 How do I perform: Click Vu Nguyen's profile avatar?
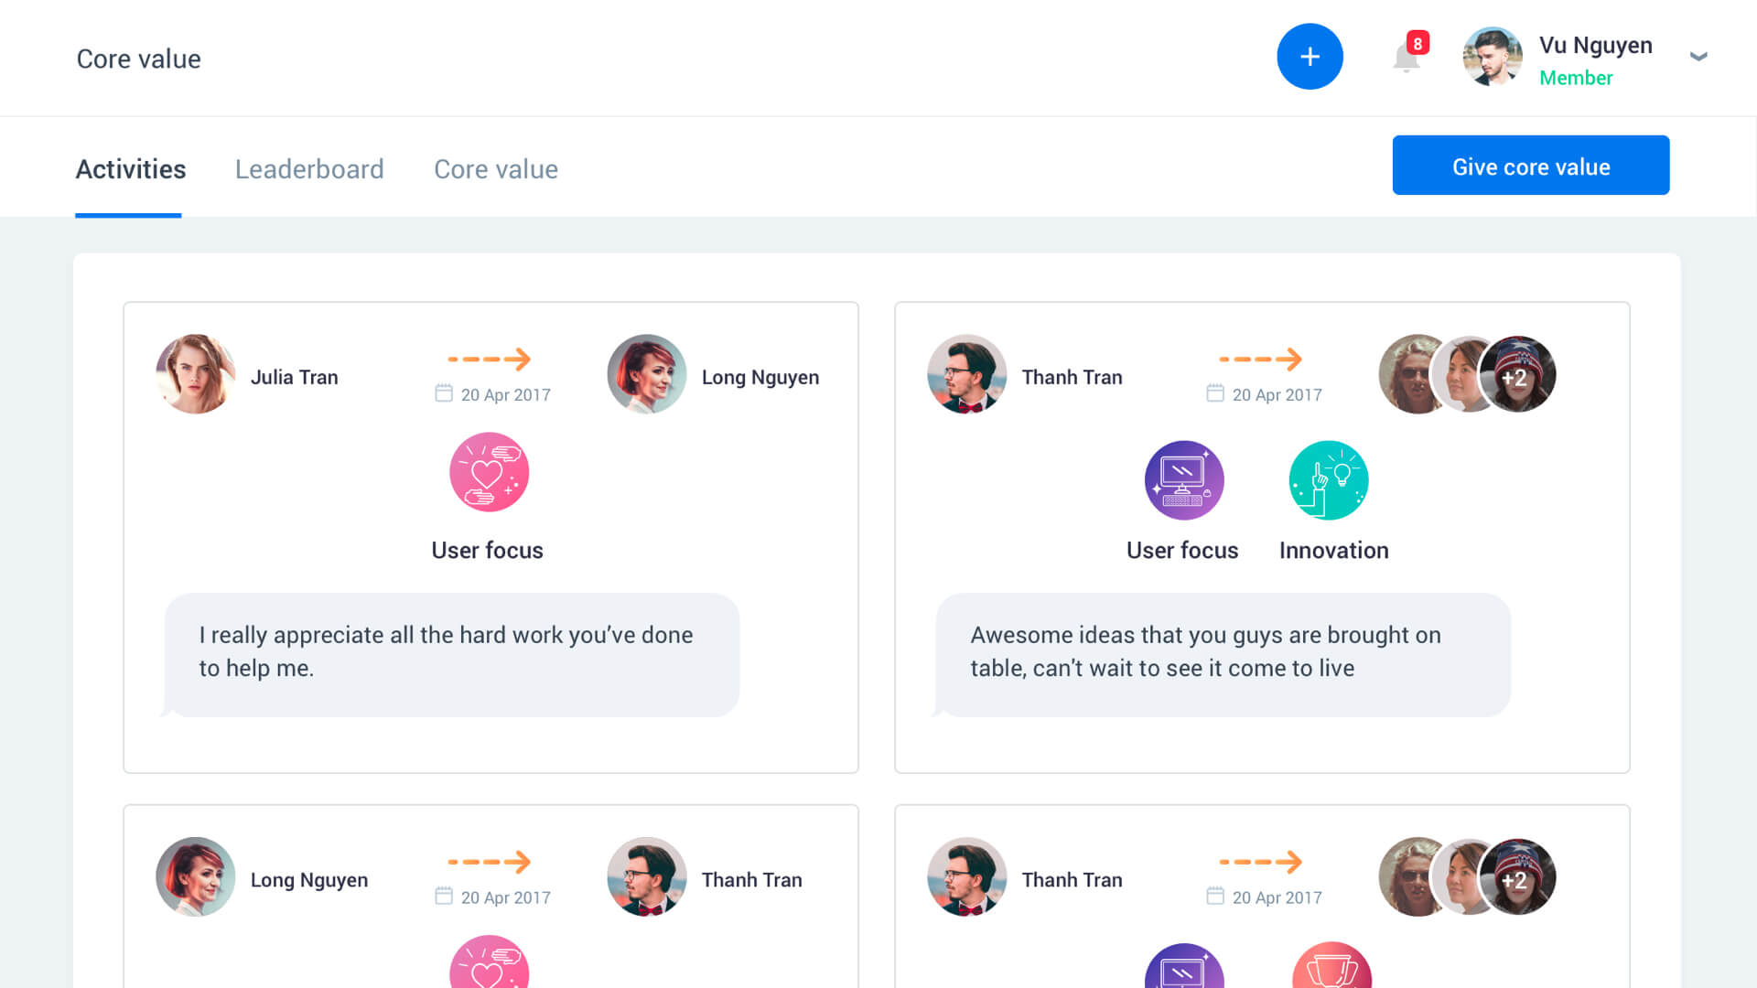pyautogui.click(x=1493, y=57)
